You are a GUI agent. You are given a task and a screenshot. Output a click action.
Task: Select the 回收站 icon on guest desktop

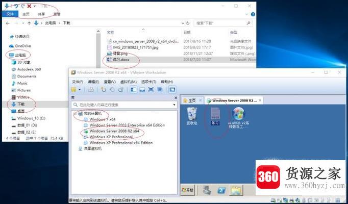192,116
